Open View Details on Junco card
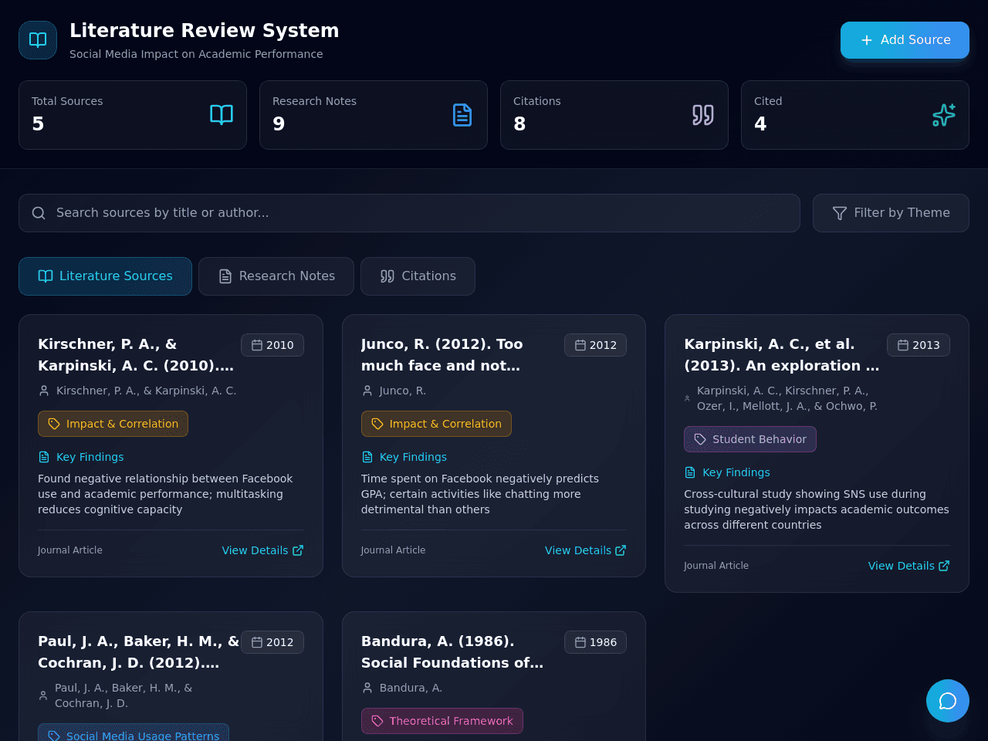The image size is (988, 741). (585, 550)
